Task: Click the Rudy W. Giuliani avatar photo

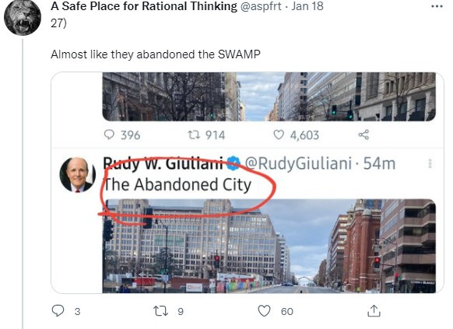Action: click(x=77, y=174)
